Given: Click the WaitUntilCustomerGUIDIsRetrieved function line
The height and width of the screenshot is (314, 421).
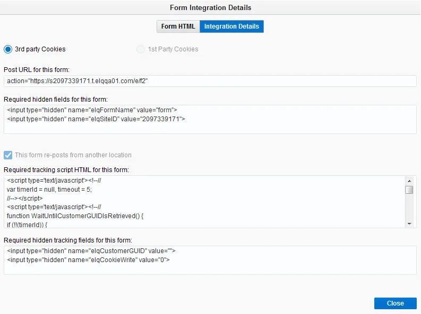Looking at the screenshot, I should (x=75, y=216).
